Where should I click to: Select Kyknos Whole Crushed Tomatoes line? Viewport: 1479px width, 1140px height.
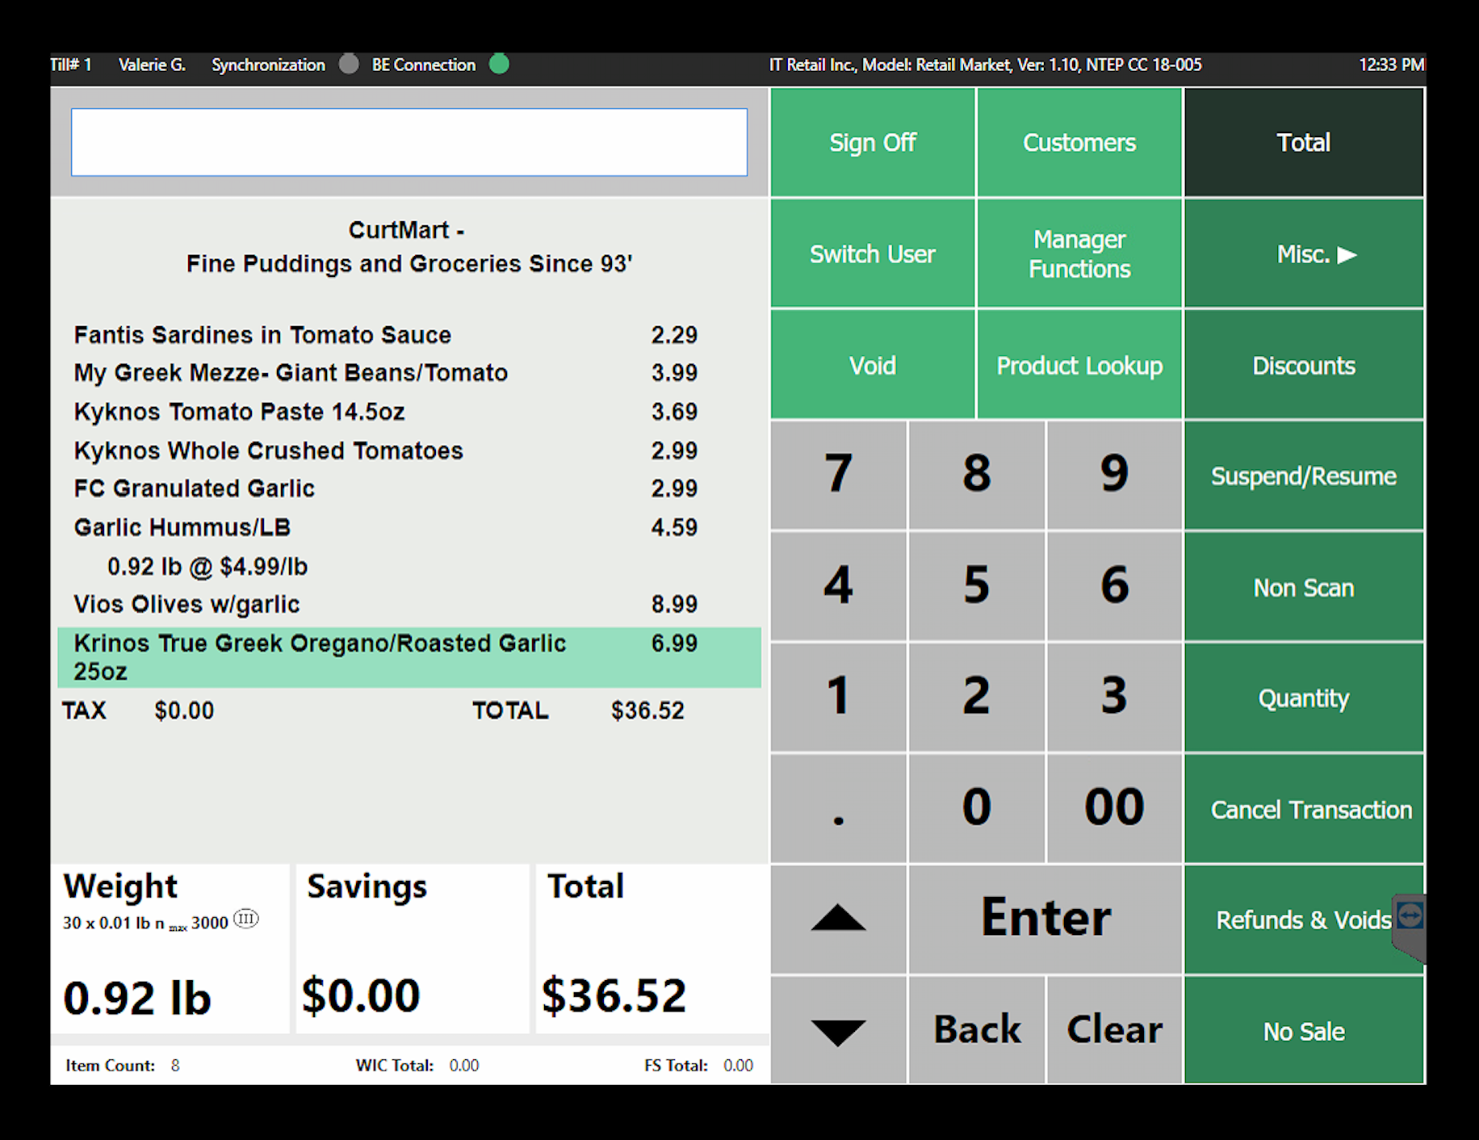click(x=409, y=450)
